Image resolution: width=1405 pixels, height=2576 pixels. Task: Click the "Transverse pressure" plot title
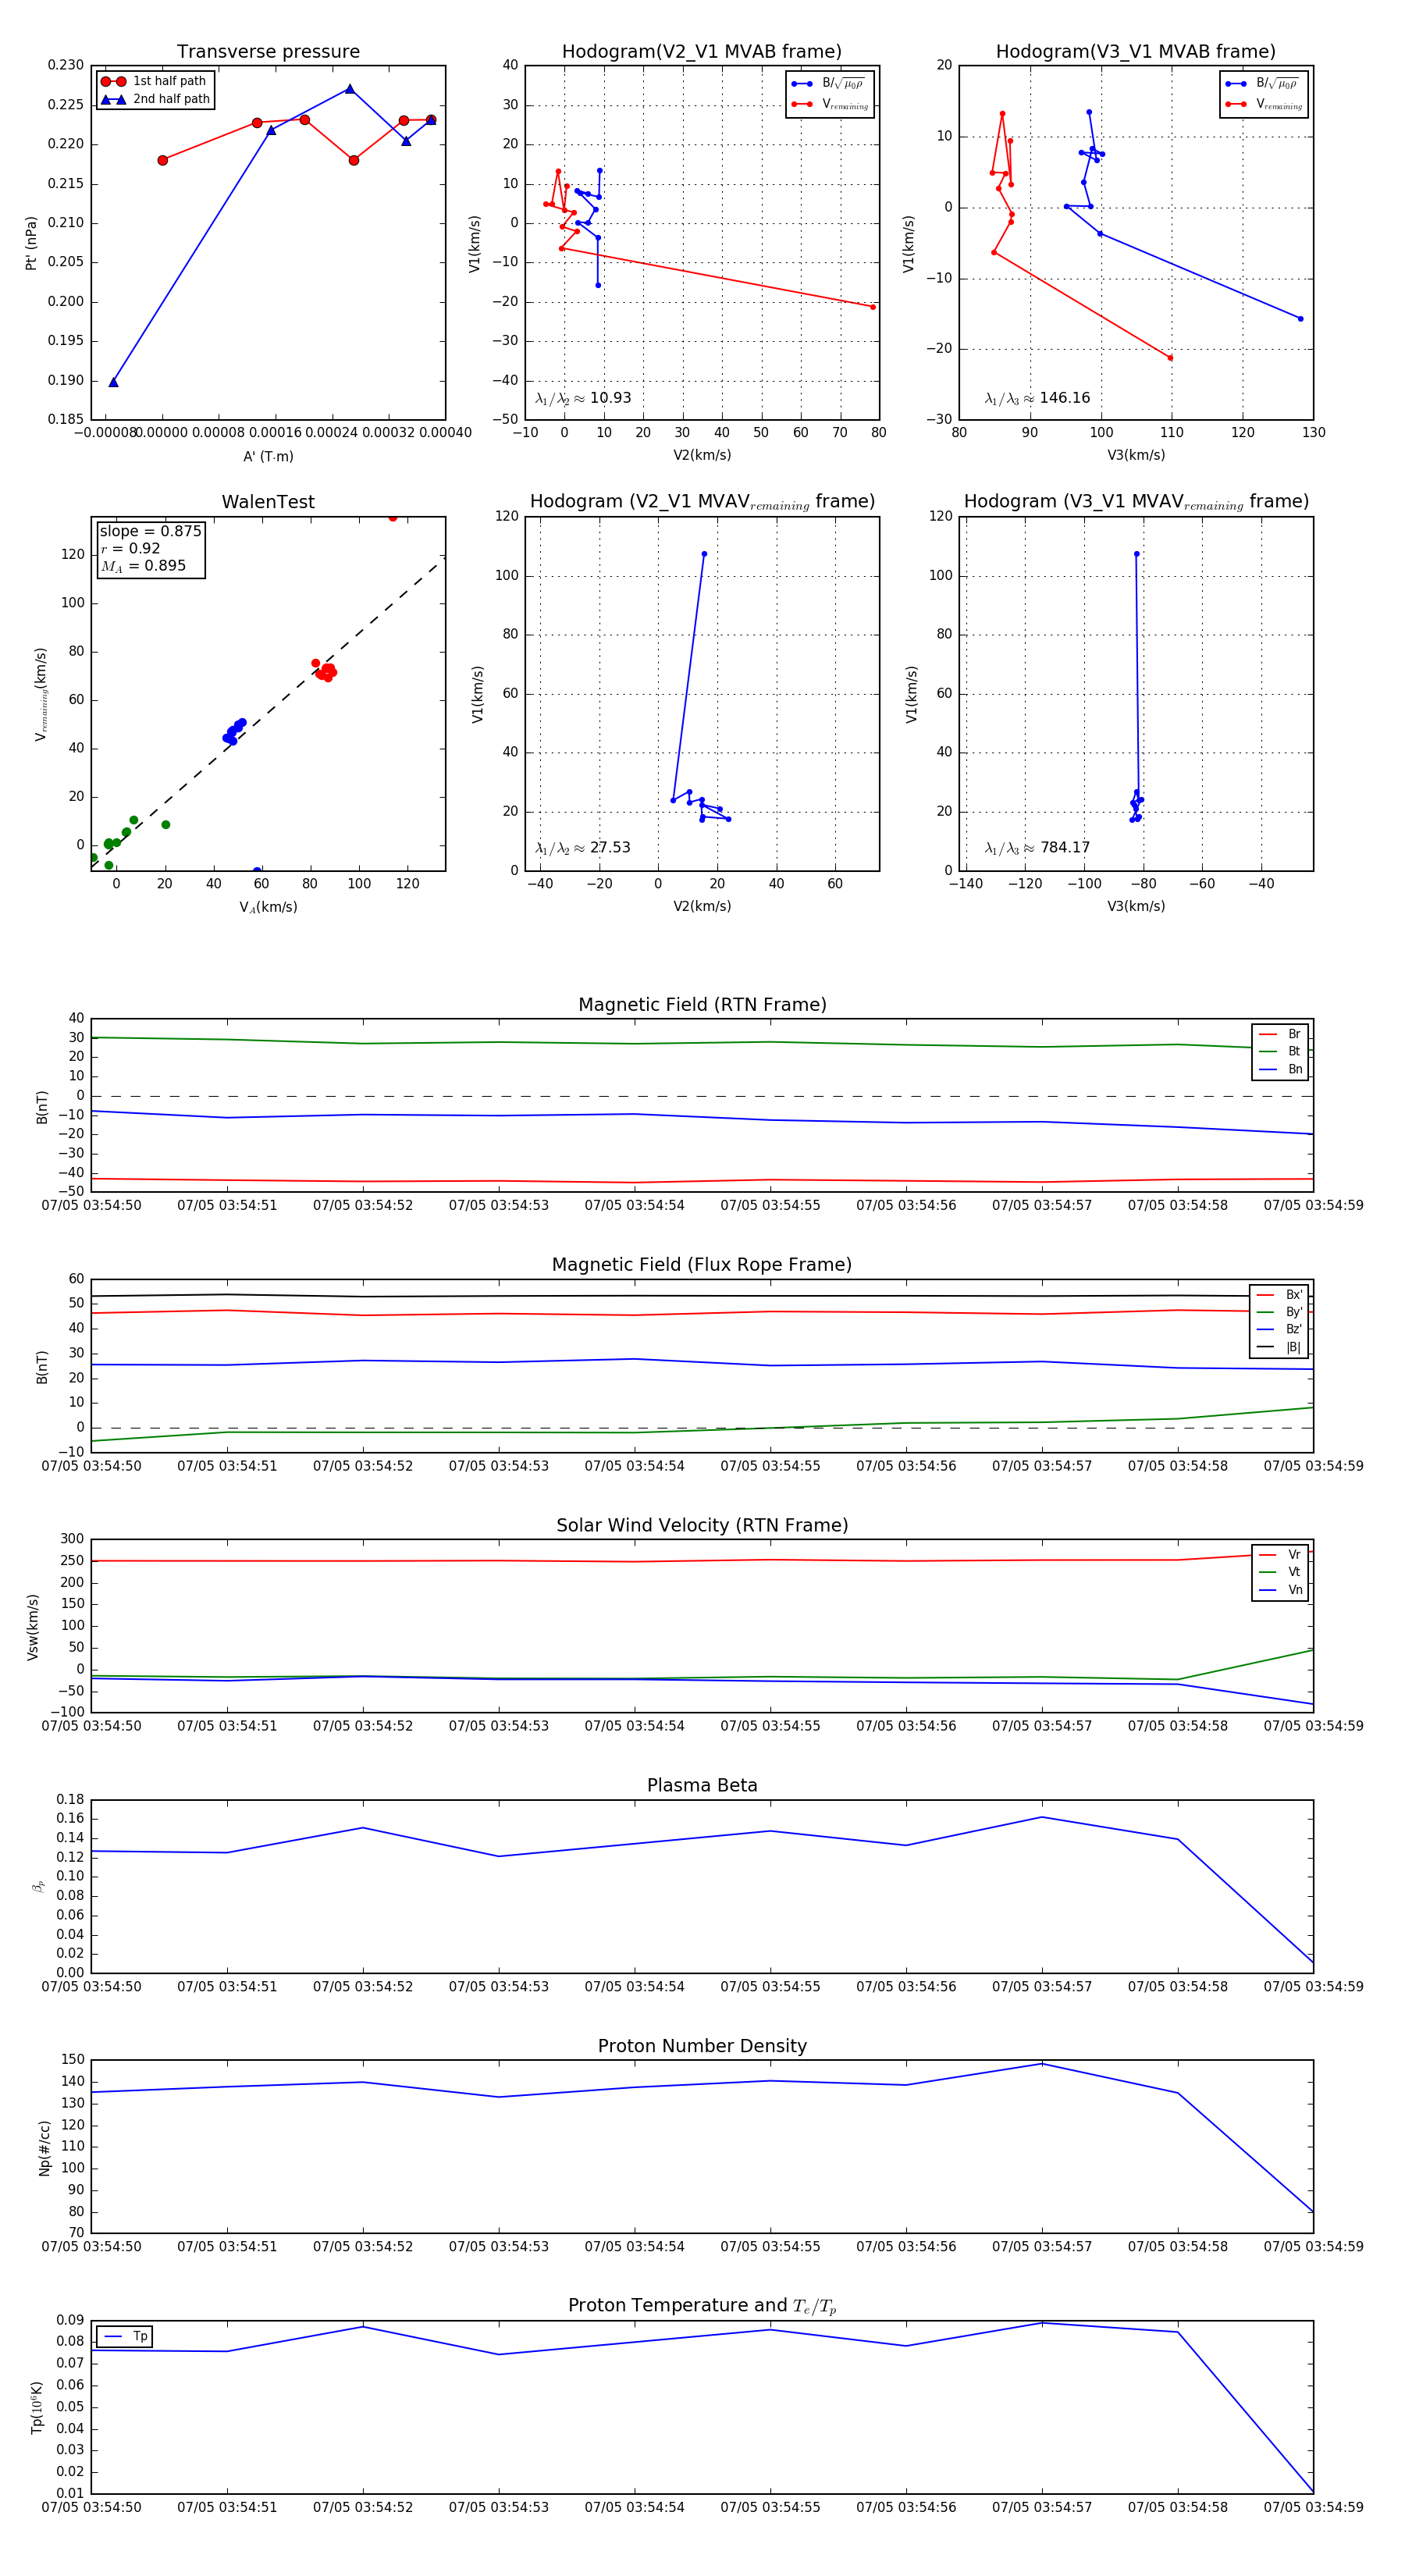pos(268,52)
